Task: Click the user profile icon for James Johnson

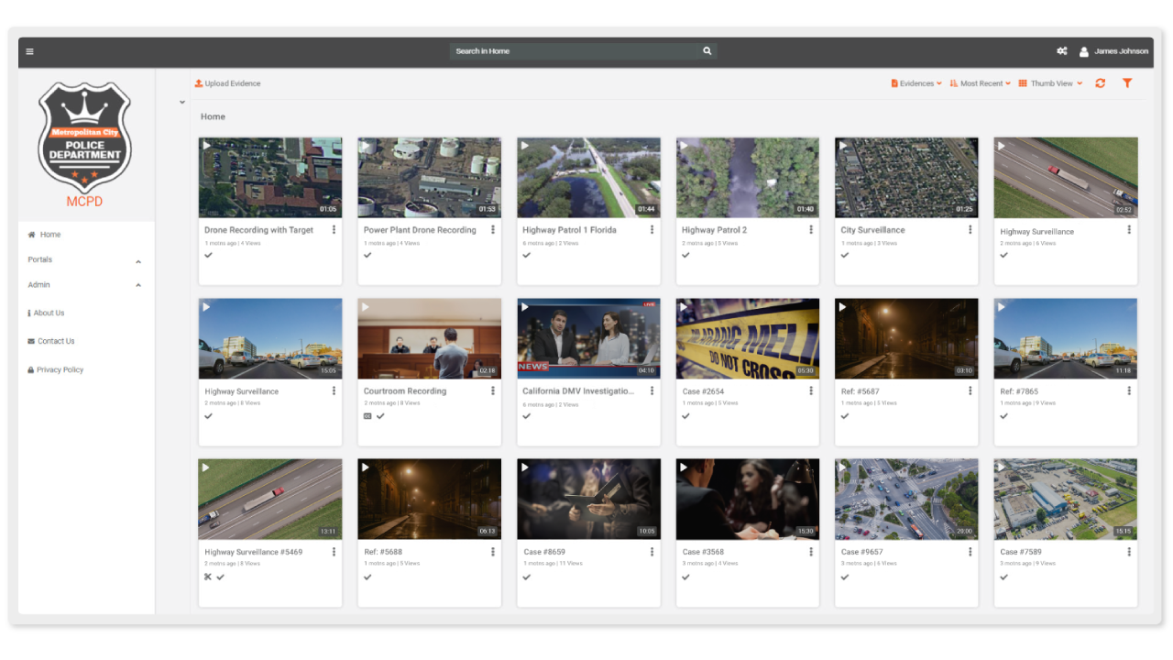Action: tap(1082, 51)
